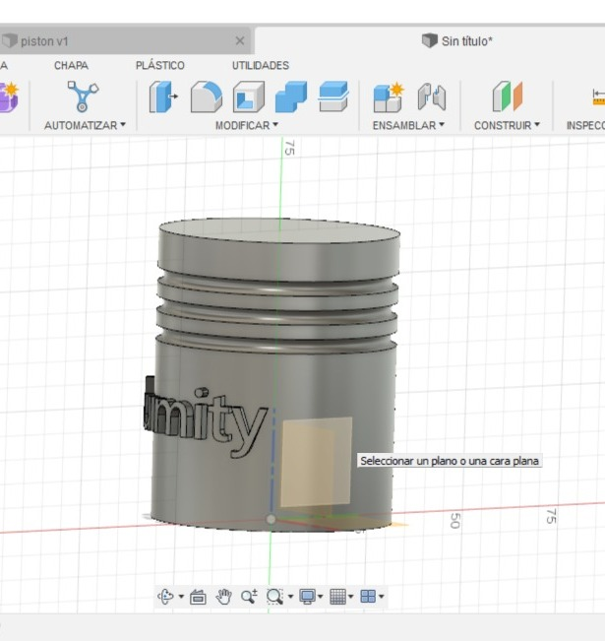Click the cube icon in piston v1 tab
Viewport: 605px width, 641px height.
click(x=10, y=41)
